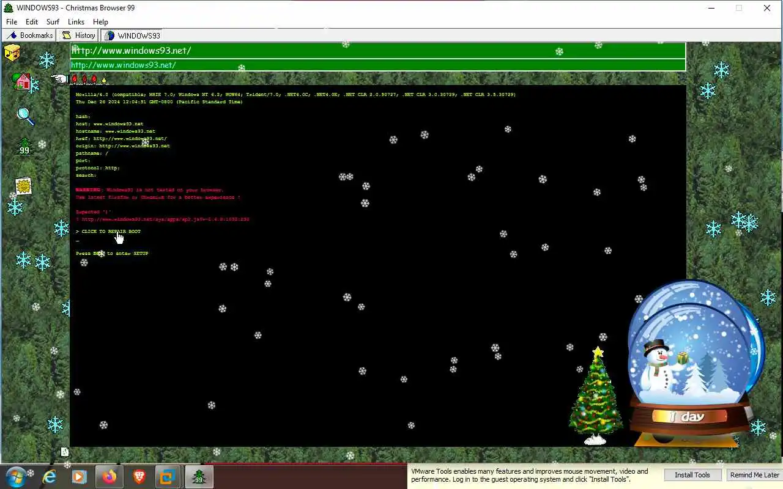783x489 pixels.
Task: Click the 'pathname: /' line
Action: click(92, 153)
